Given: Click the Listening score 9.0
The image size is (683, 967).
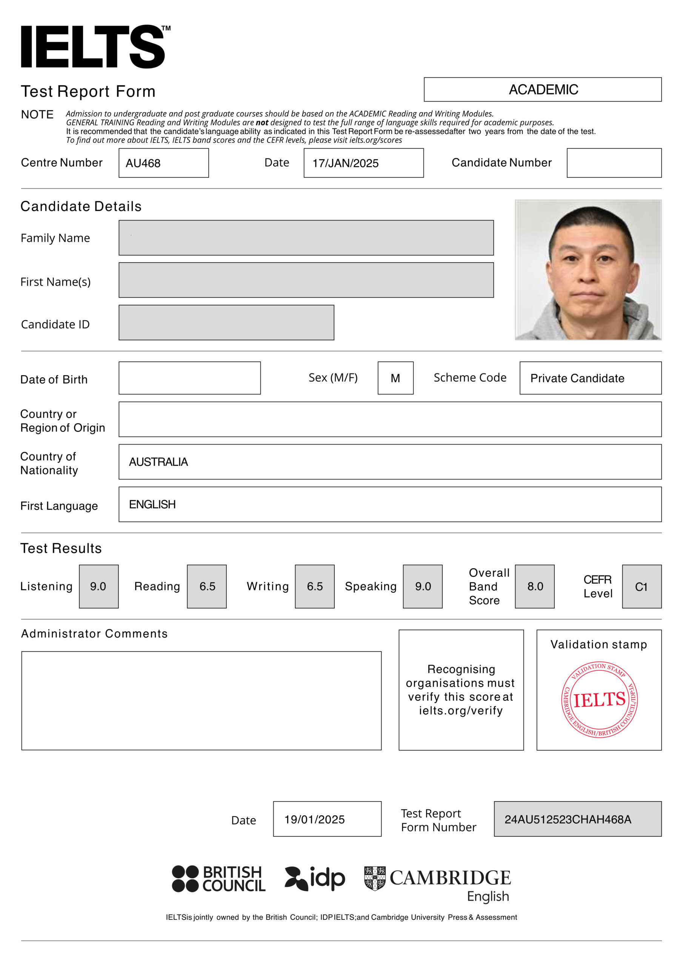Looking at the screenshot, I should 98,586.
